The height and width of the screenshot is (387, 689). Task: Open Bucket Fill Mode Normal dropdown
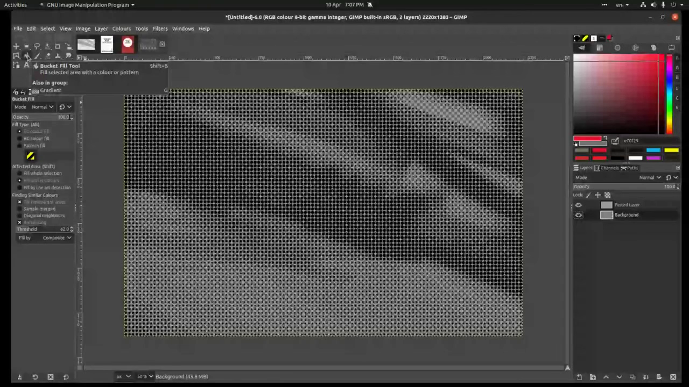[43, 107]
